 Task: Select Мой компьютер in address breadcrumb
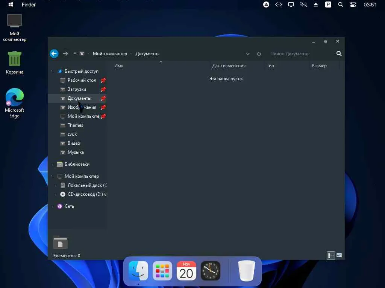tap(110, 54)
